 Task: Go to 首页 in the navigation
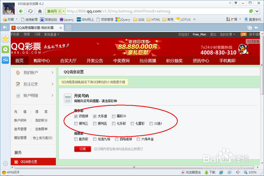point(19,61)
